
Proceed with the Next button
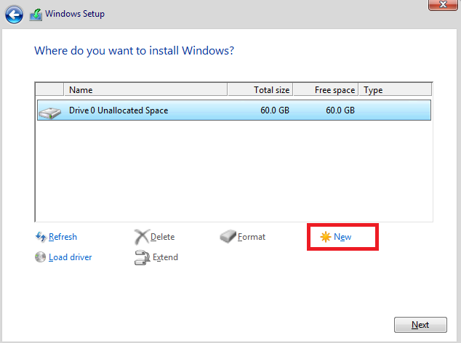tap(420, 325)
